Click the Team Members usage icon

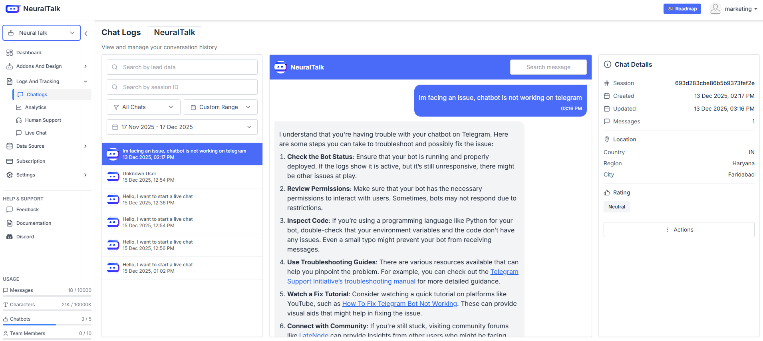pos(6,333)
